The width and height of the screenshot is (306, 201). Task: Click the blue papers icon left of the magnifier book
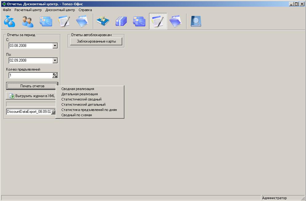pos(175,21)
